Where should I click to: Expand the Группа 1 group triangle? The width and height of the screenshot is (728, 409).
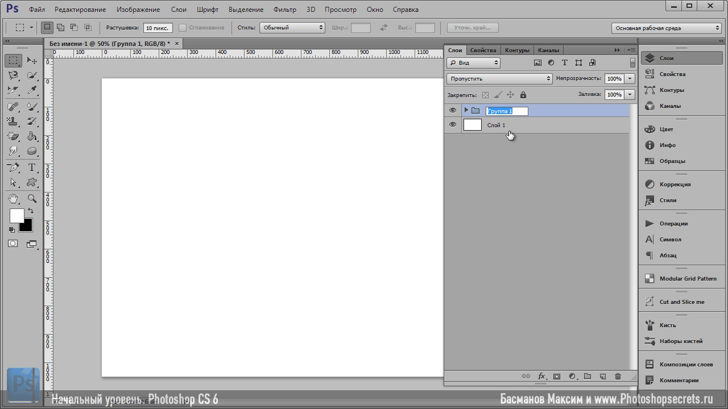pos(466,110)
